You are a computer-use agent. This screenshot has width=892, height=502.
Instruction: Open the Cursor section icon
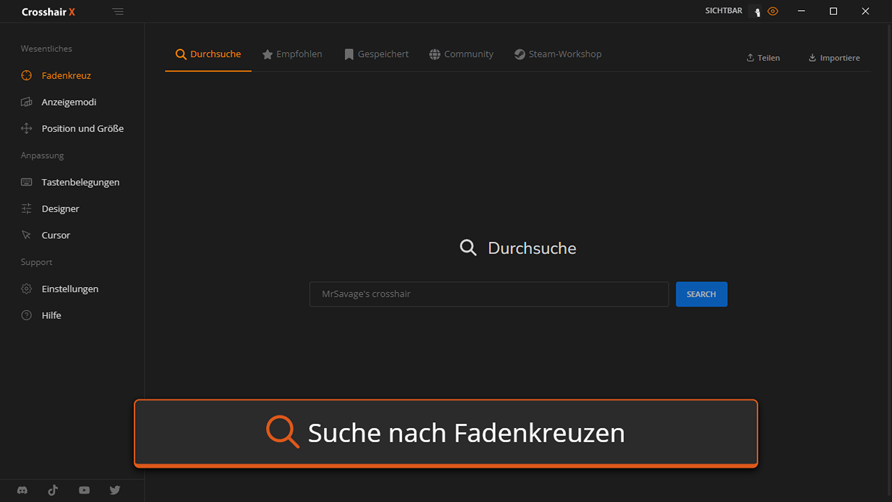pyautogui.click(x=26, y=235)
